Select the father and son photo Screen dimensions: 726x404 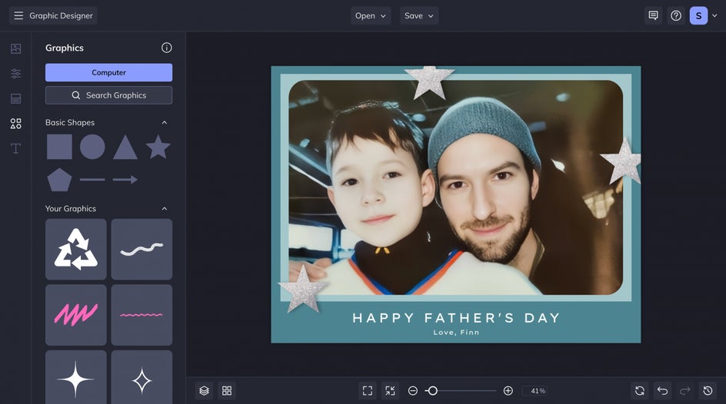[x=455, y=187]
